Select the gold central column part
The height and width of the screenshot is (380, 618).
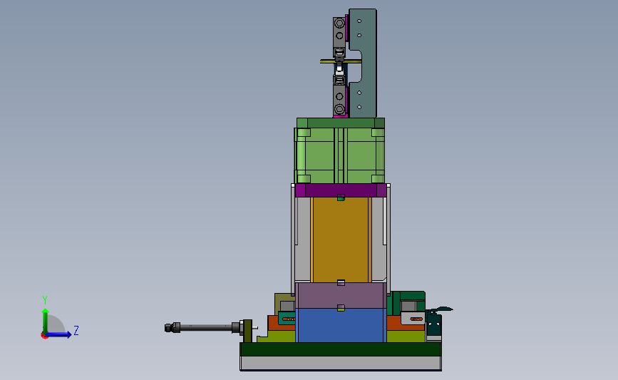(341, 240)
